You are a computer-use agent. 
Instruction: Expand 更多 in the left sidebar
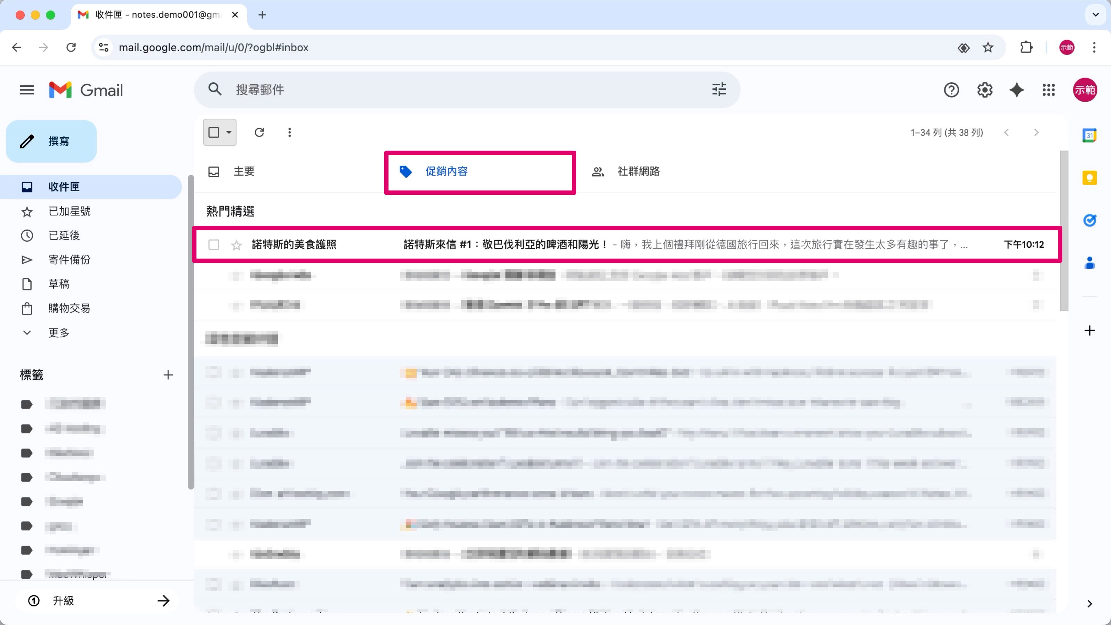[59, 332]
